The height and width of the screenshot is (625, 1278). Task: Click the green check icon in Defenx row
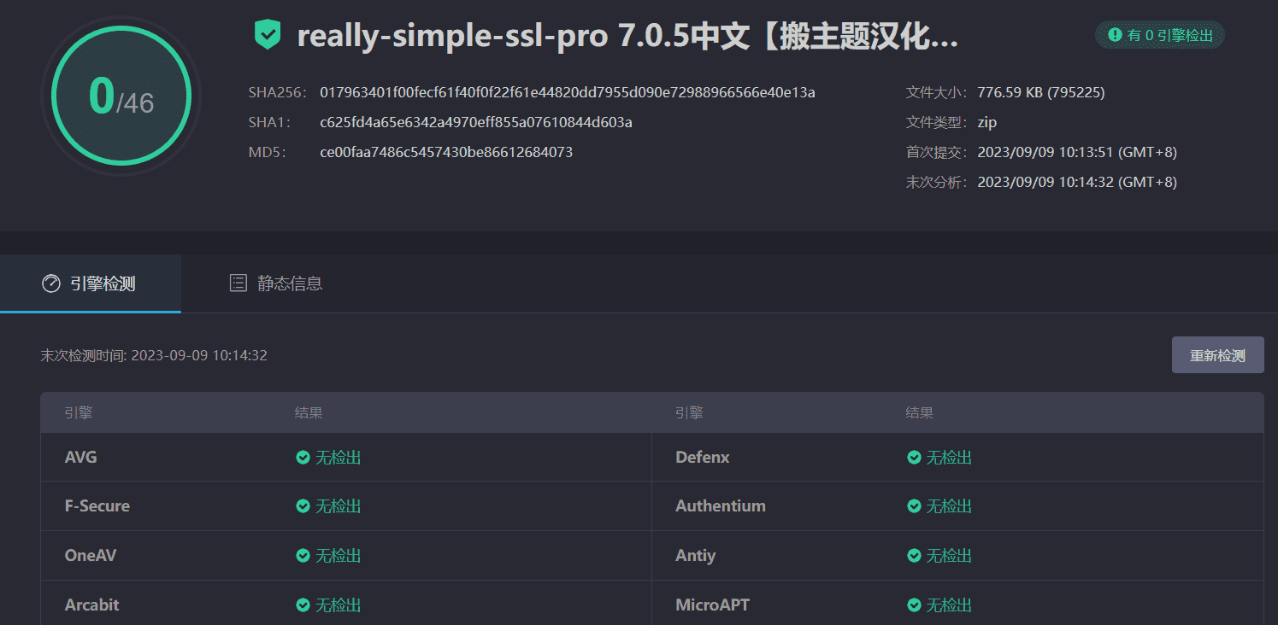[x=914, y=458]
